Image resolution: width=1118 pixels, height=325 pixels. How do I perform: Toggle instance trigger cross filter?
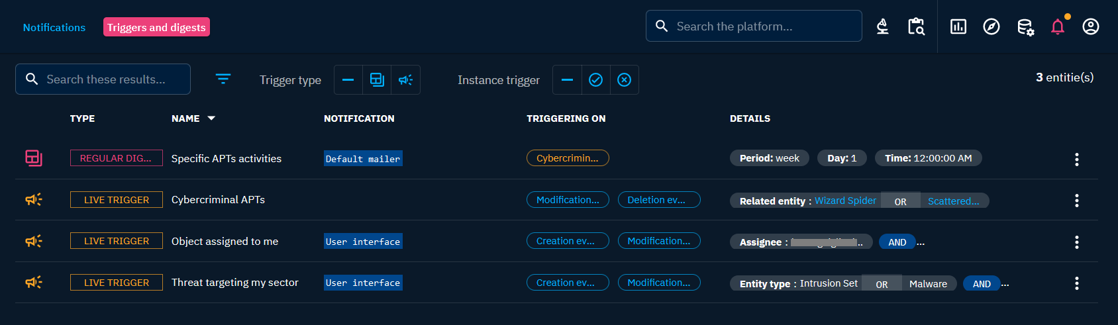pyautogui.click(x=624, y=80)
